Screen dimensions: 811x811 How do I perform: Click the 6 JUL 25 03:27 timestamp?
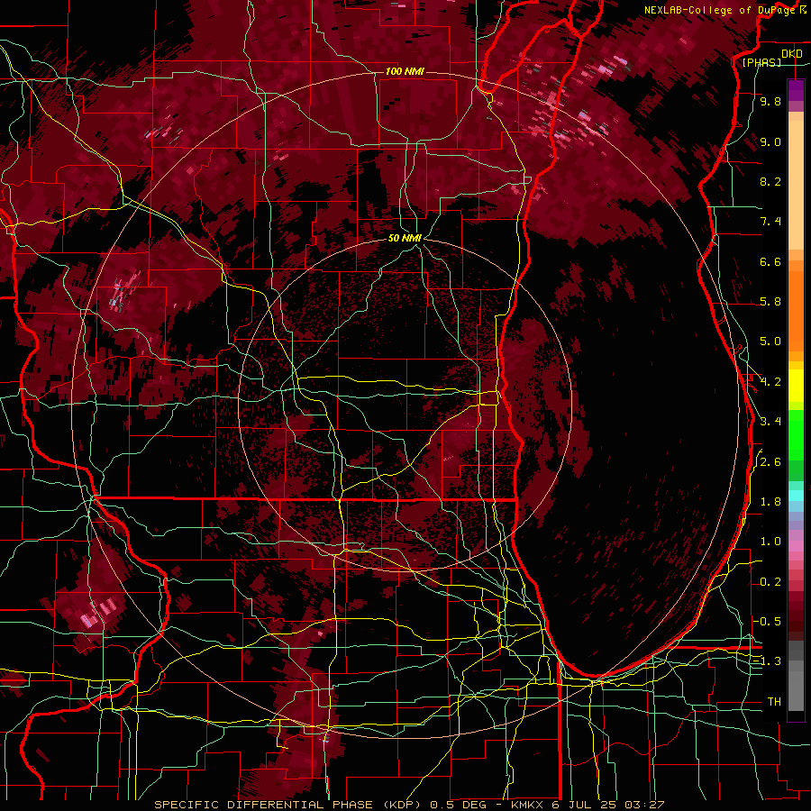(x=607, y=805)
